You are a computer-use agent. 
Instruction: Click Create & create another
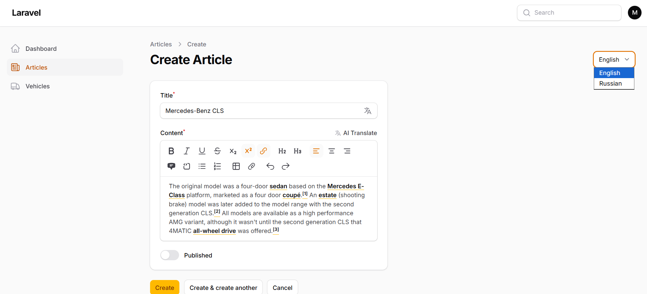223,288
